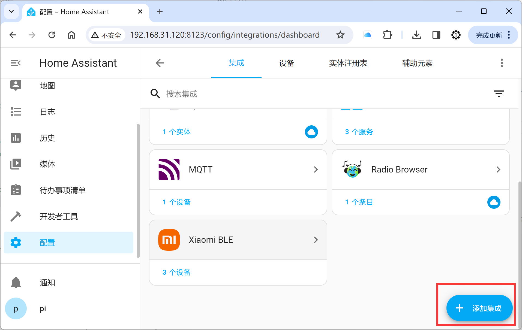Go back with the arrow left of 集成

pyautogui.click(x=160, y=63)
